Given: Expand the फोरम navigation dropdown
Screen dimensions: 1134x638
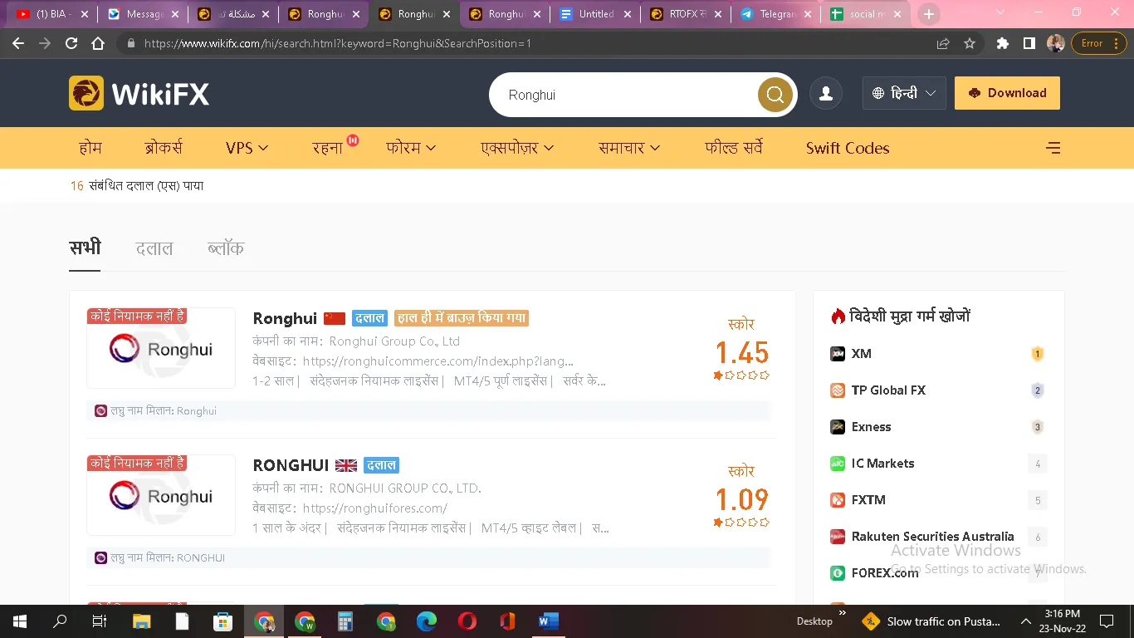Looking at the screenshot, I should click(411, 148).
